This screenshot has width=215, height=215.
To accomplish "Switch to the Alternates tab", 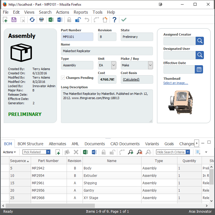I will pyautogui.click(x=58, y=144).
